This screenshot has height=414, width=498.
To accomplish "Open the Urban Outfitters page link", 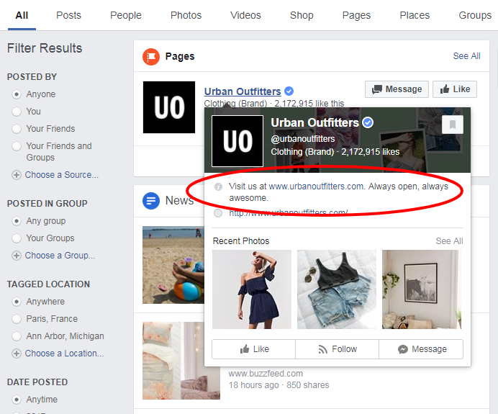I will [243, 91].
